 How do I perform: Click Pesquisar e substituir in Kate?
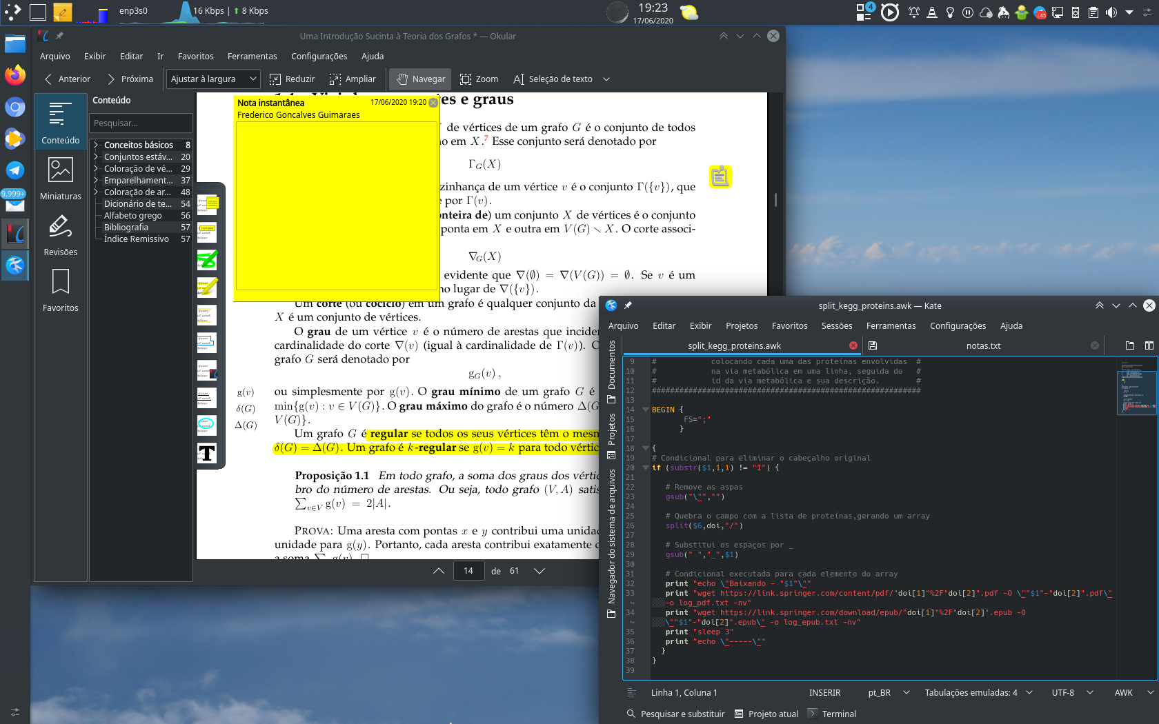(675, 714)
